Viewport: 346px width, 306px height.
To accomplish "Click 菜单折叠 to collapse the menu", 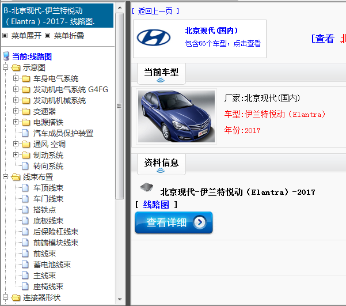I will [x=69, y=36].
